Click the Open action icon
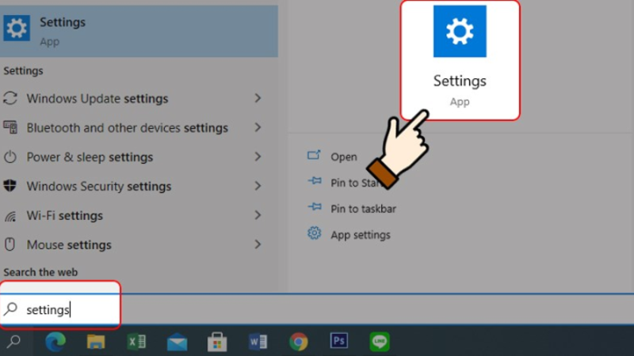 click(314, 155)
